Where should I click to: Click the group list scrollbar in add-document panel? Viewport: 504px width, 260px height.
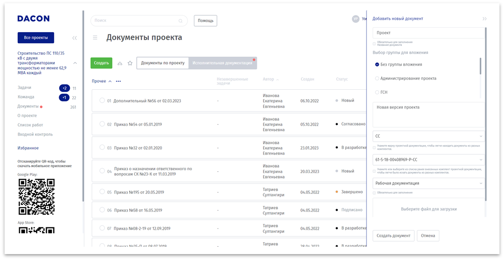[x=480, y=66]
